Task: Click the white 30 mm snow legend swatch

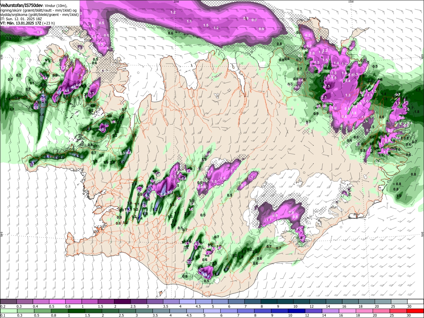Action: pos(416,302)
